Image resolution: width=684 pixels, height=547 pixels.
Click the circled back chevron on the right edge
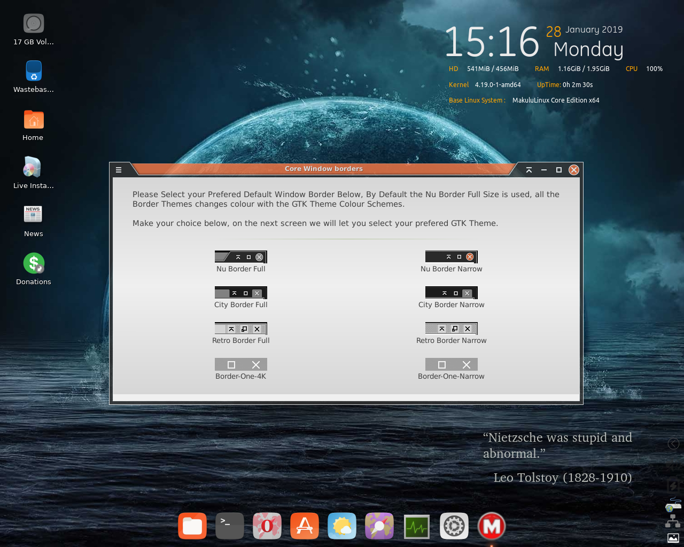click(673, 443)
